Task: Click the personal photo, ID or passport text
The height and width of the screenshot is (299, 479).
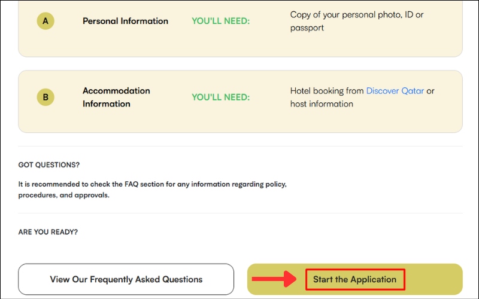Action: pyautogui.click(x=356, y=21)
